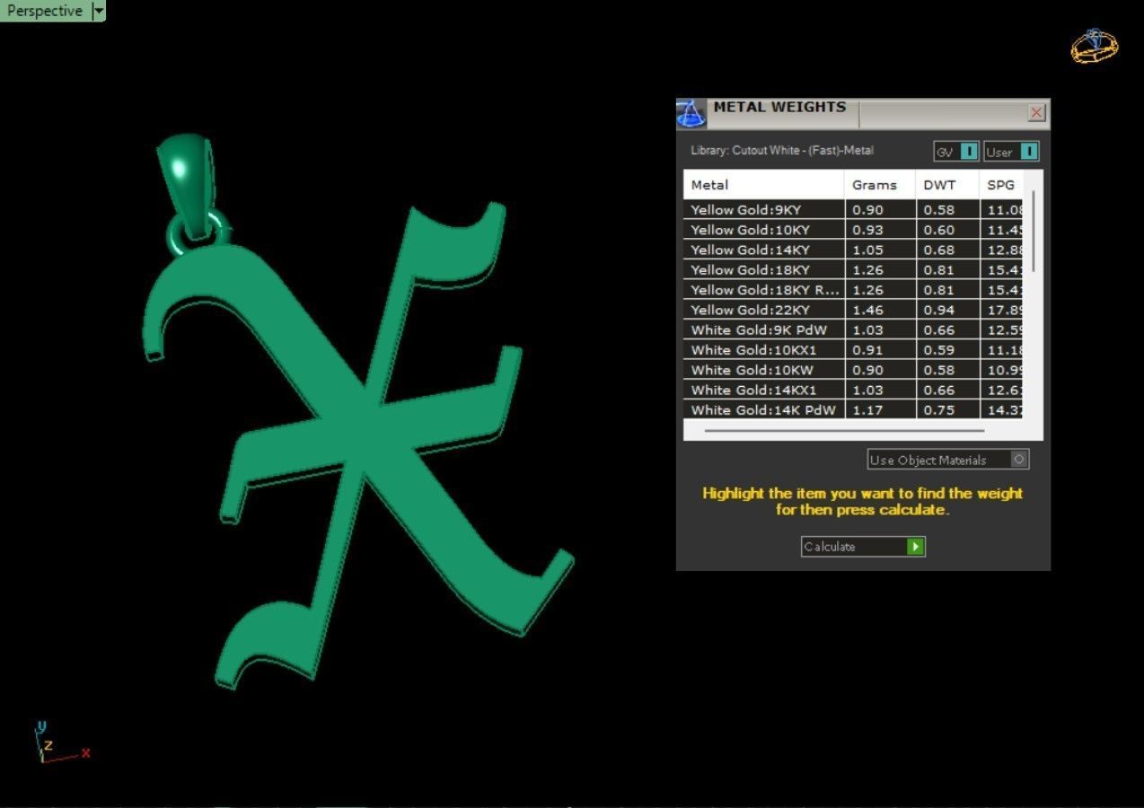Toggle Use Object Materials option
The height and width of the screenshot is (808, 1144).
pos(947,460)
